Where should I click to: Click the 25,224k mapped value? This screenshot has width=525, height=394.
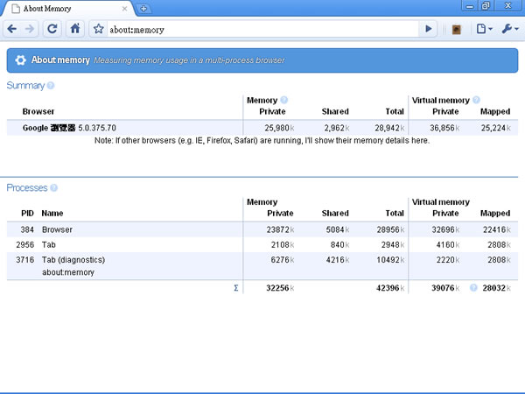tap(496, 128)
